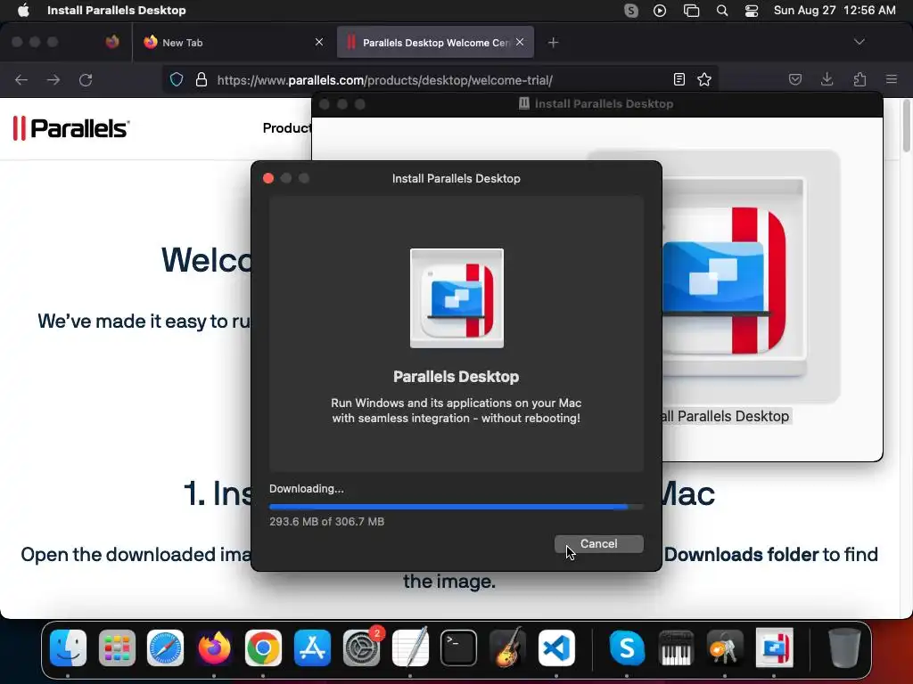Click the 293.6 MB of 306.7 MB text
The width and height of the screenshot is (913, 684).
(x=326, y=522)
